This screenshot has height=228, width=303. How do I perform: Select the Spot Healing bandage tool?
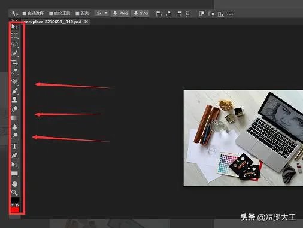14,81
